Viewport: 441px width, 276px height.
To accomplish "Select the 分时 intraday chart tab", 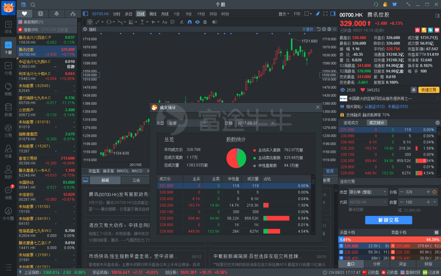I will coord(116,14).
